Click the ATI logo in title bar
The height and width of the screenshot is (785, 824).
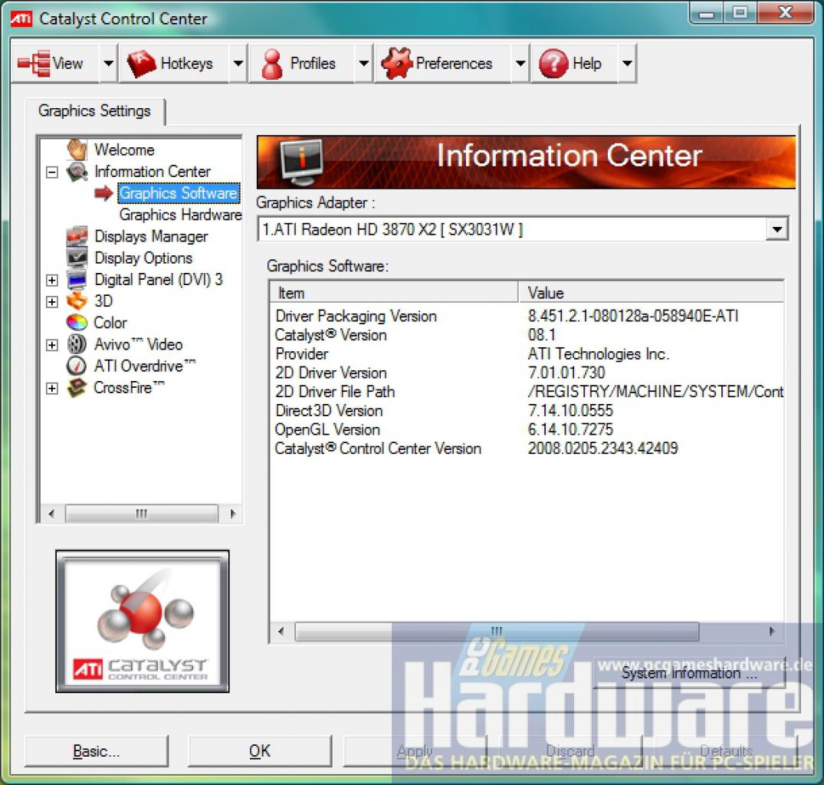21,19
